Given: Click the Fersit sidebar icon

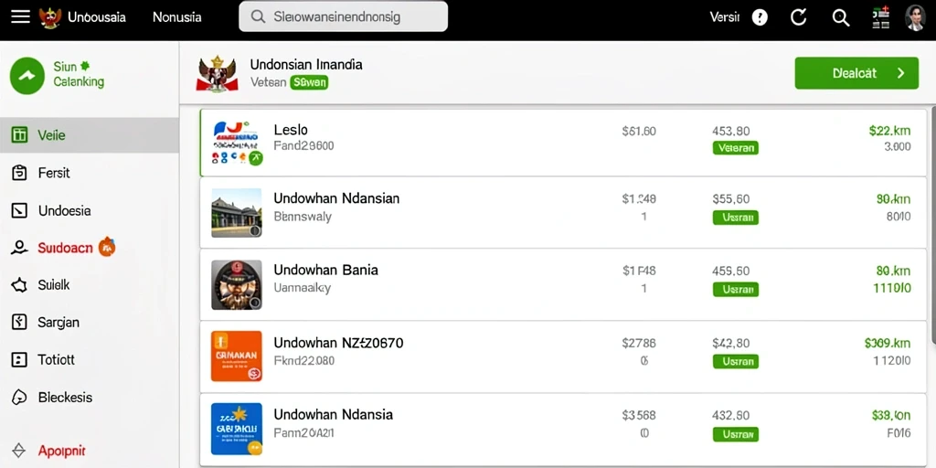Looking at the screenshot, I should (19, 173).
